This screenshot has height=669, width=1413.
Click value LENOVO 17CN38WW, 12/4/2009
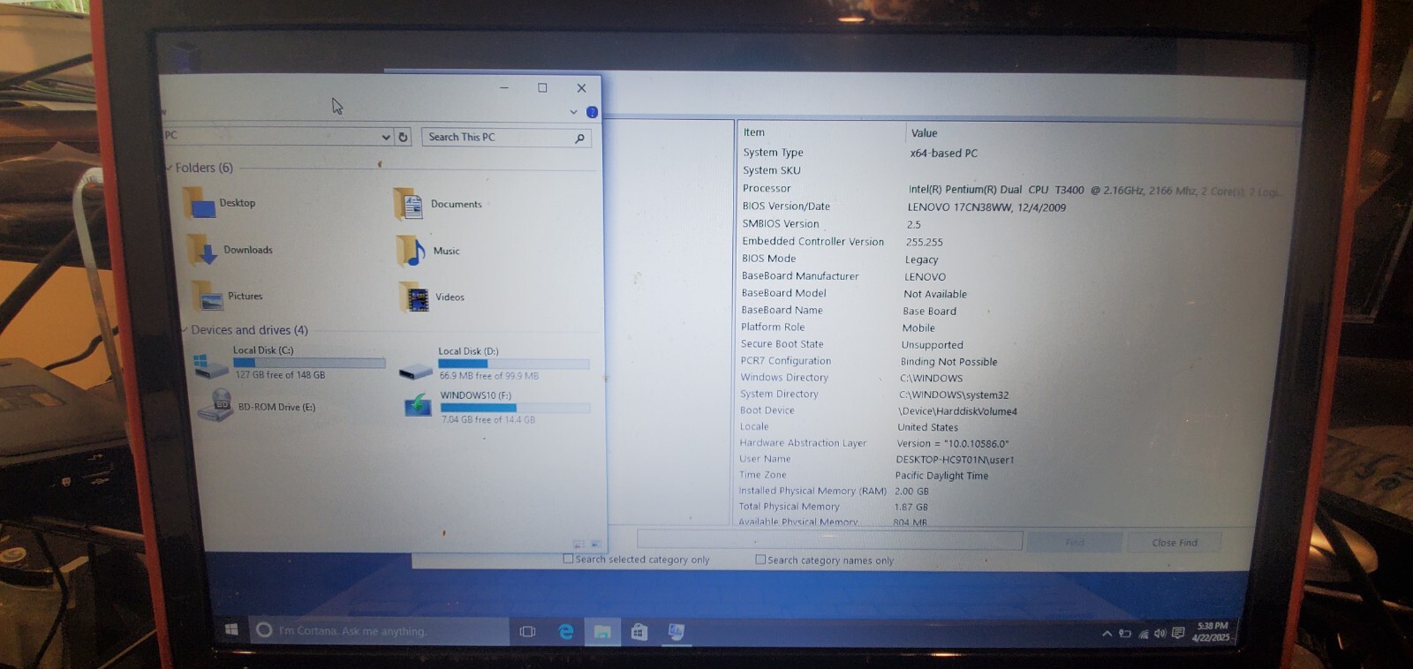(986, 207)
